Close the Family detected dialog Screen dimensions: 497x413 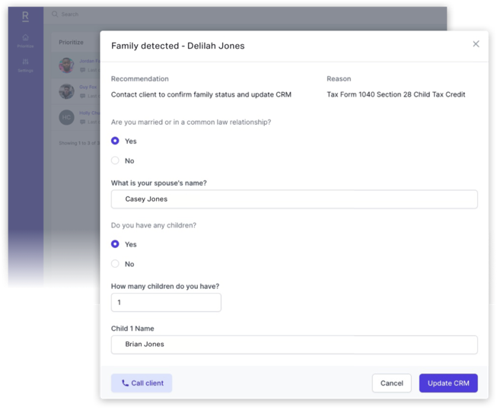click(x=476, y=44)
